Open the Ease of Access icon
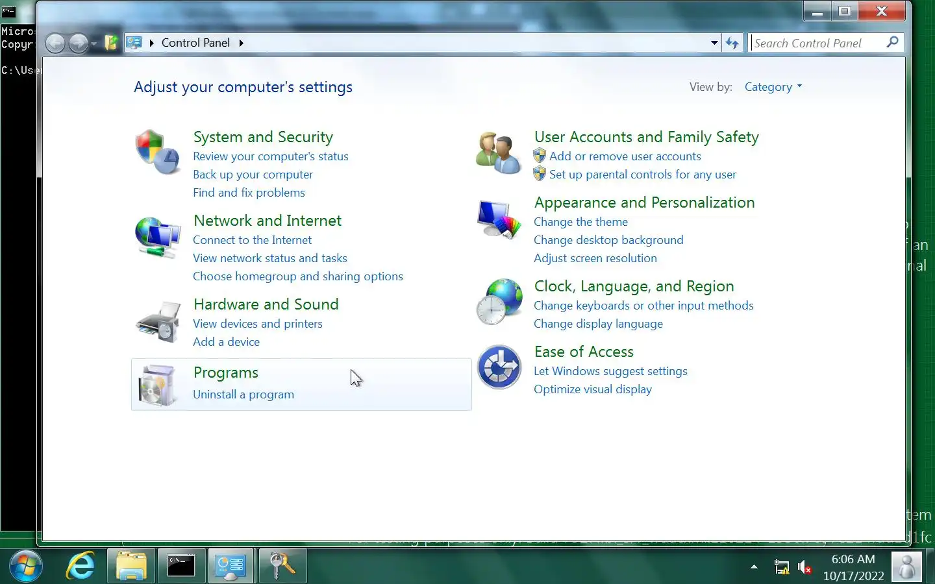This screenshot has width=935, height=584. pyautogui.click(x=499, y=367)
